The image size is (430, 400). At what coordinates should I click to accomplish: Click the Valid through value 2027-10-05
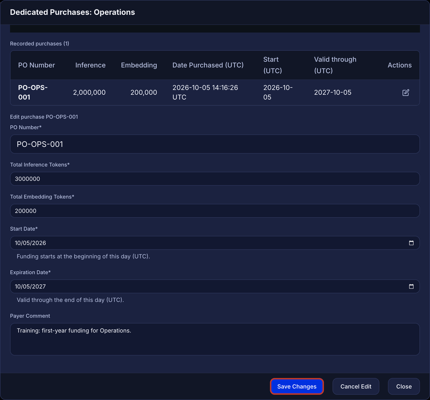tap(333, 92)
